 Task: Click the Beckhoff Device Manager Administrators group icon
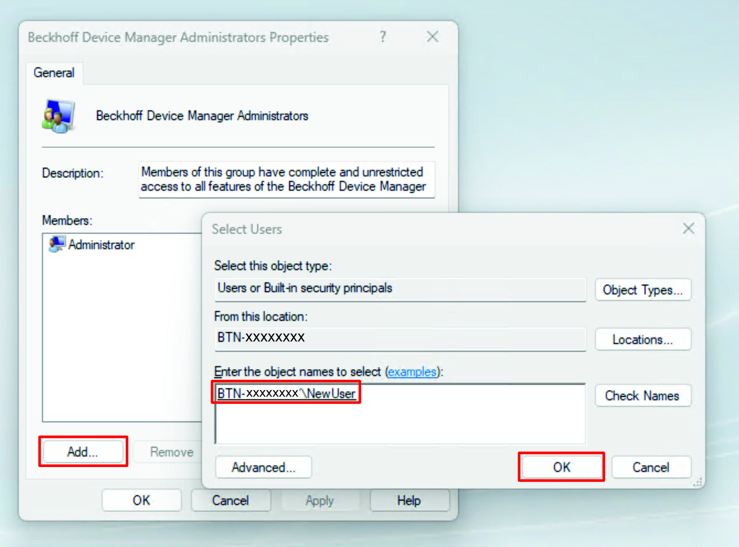click(x=59, y=116)
